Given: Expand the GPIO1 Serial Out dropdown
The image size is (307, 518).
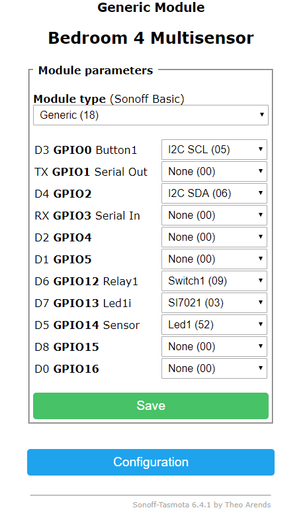Looking at the screenshot, I should coord(214,172).
